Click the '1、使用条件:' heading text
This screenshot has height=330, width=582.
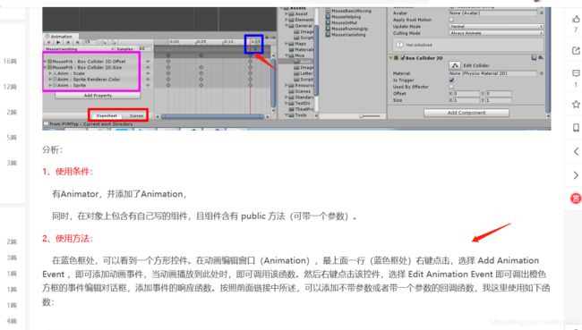click(67, 172)
